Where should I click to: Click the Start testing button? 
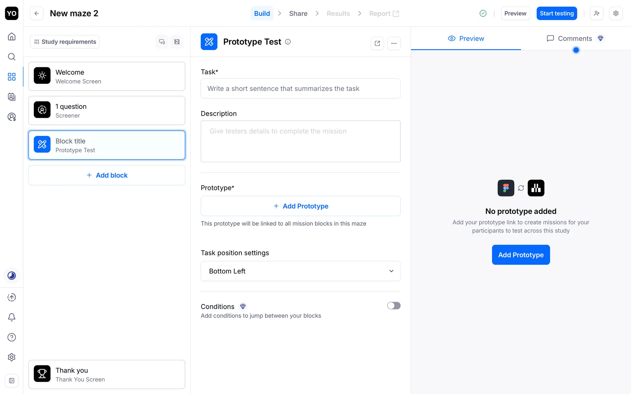coord(556,13)
